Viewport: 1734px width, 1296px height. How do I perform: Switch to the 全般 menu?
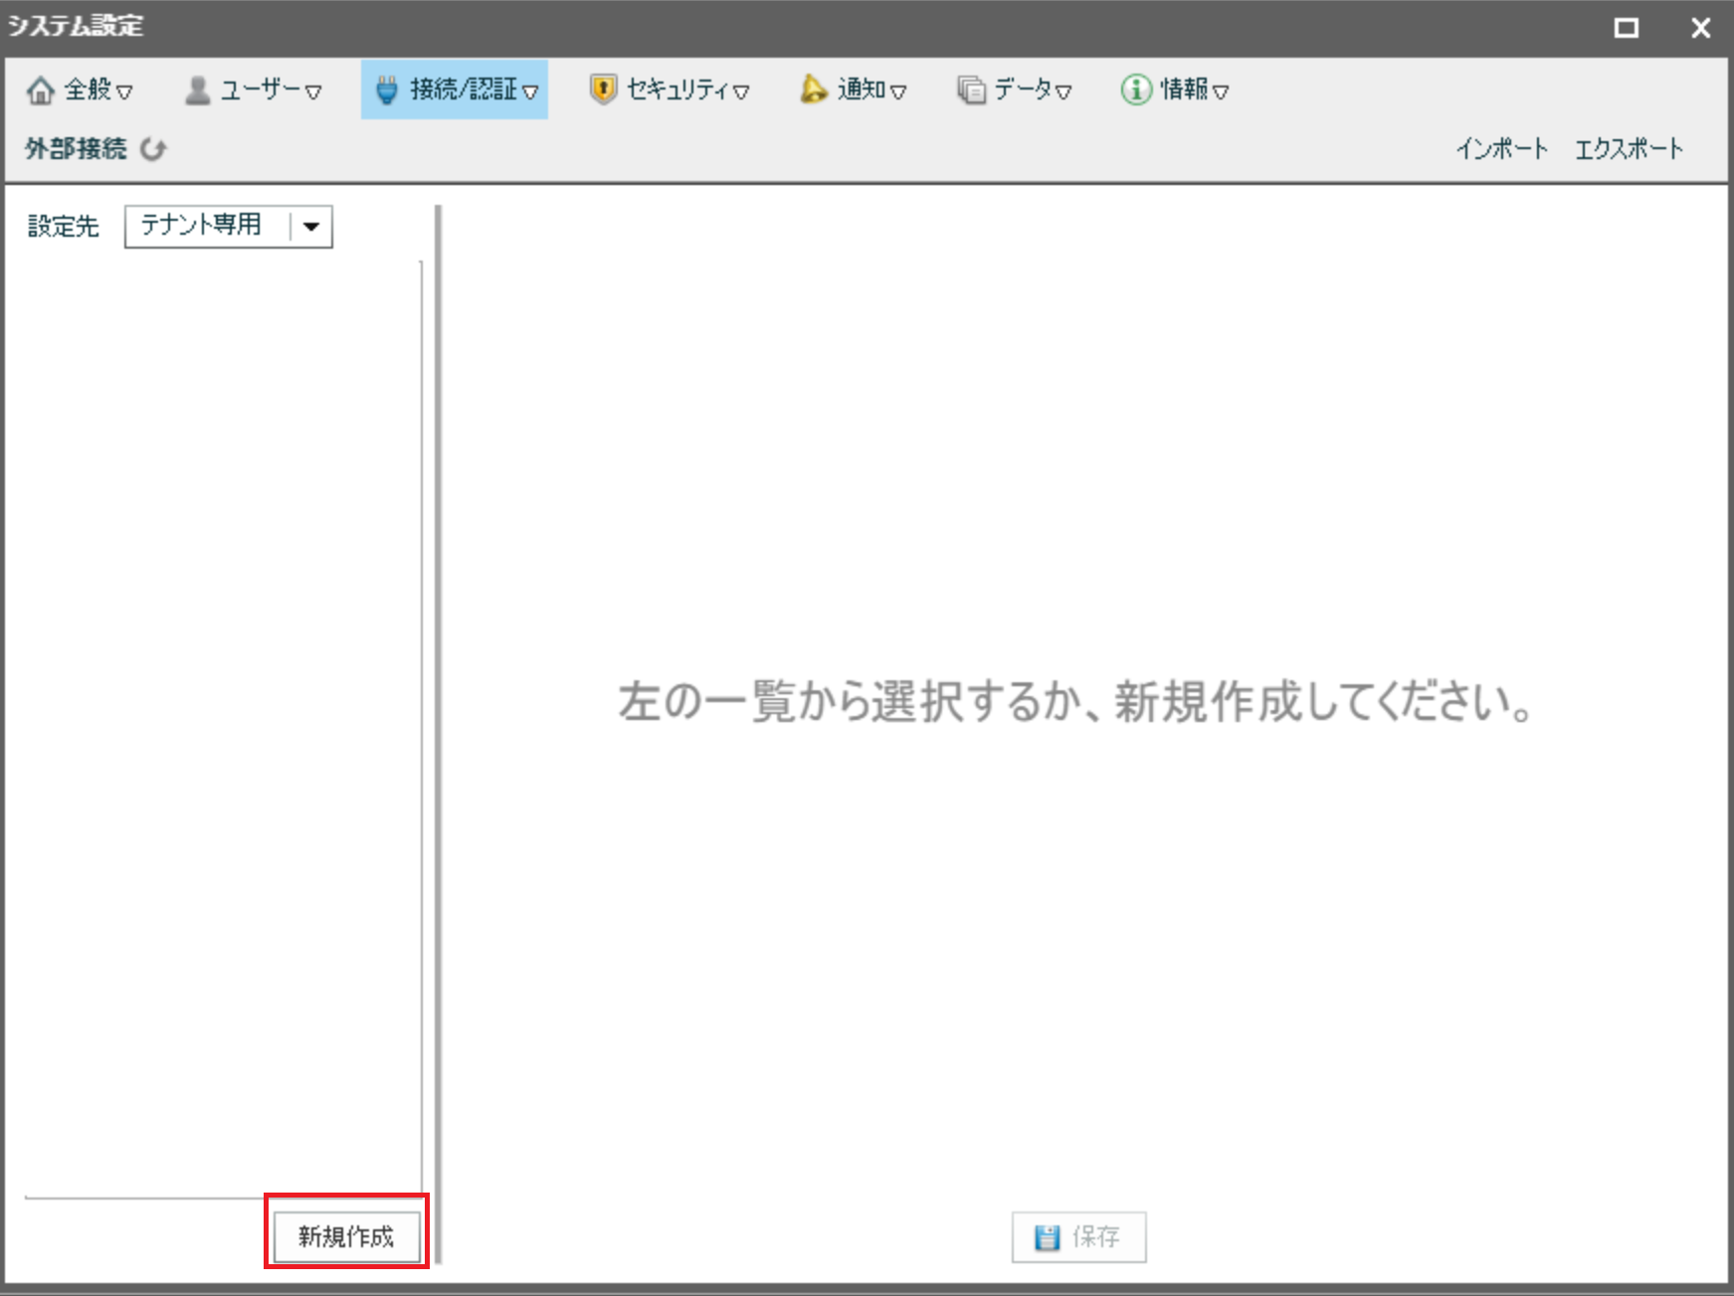click(x=85, y=90)
